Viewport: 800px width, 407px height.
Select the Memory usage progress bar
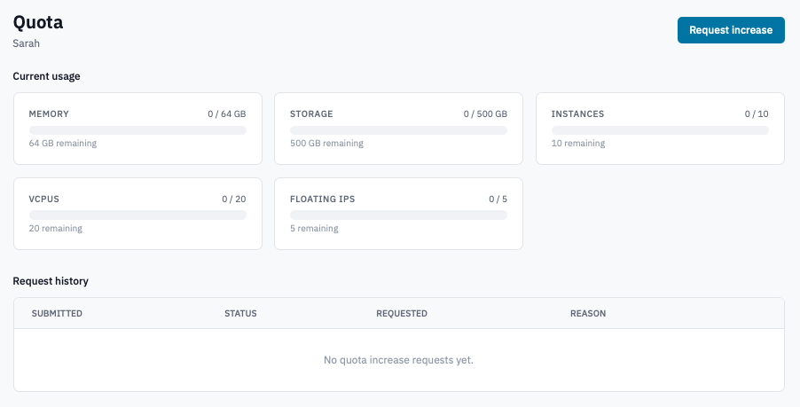click(137, 130)
